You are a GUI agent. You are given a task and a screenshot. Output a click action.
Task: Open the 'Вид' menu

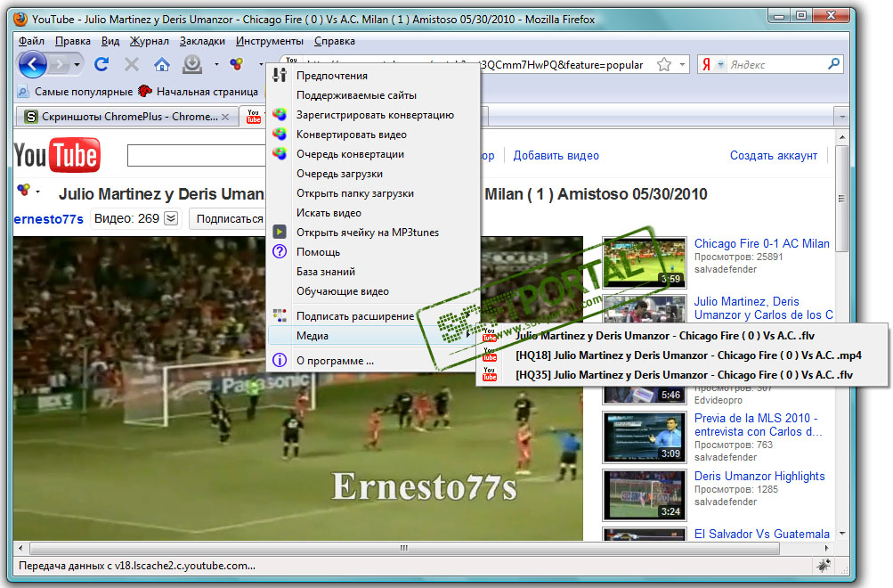coord(110,41)
